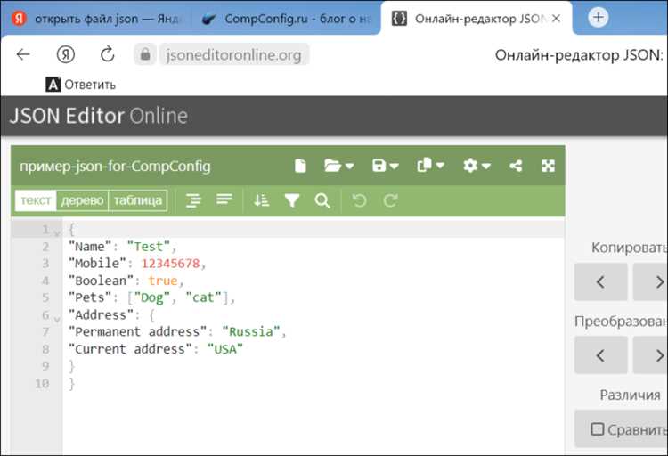The height and width of the screenshot is (456, 668).
Task: Click the "Permanent address" key
Action: [x=137, y=331]
